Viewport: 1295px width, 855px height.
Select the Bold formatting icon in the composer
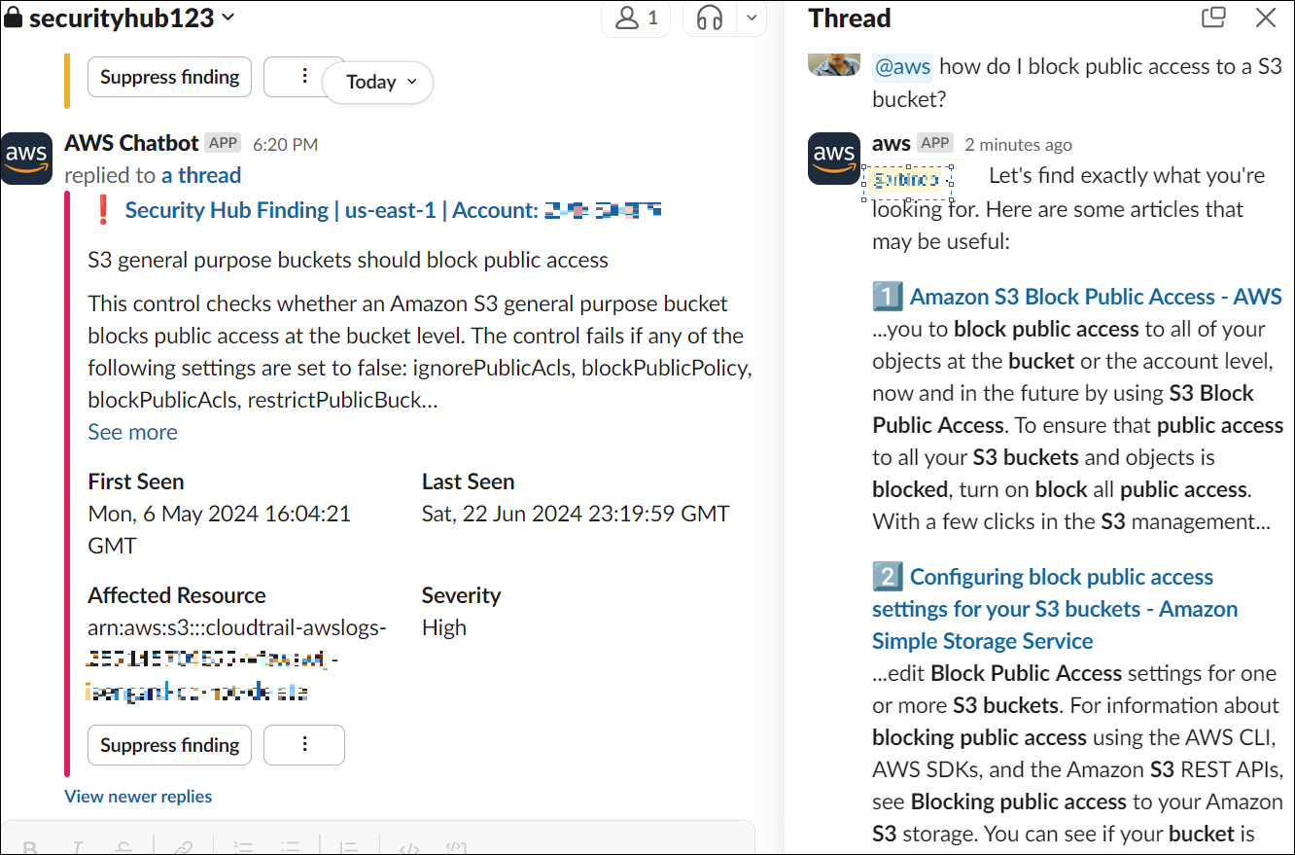coord(31,846)
